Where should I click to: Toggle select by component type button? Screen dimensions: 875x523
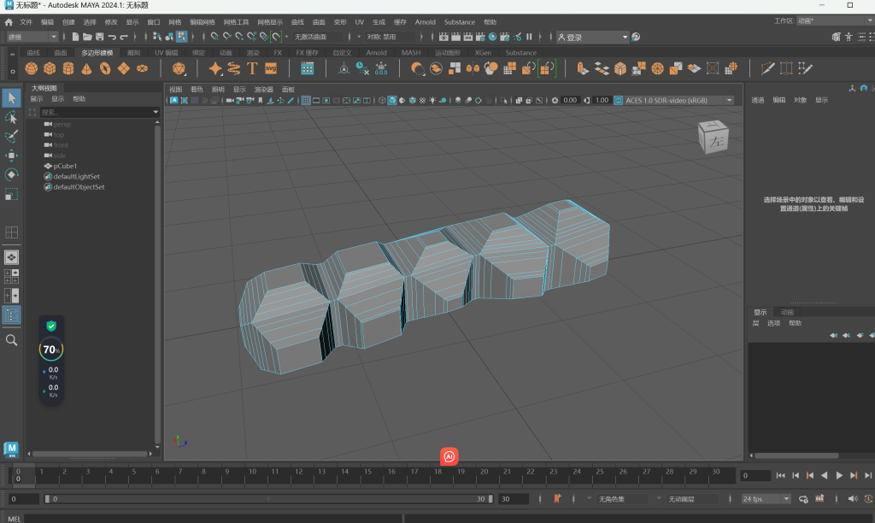181,37
